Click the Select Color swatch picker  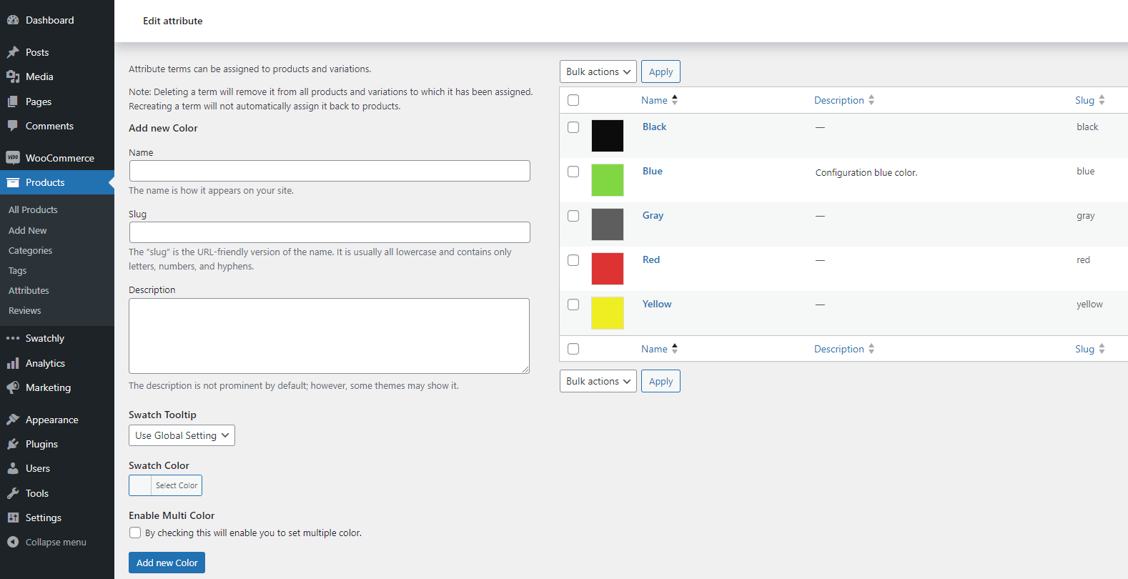[165, 485]
